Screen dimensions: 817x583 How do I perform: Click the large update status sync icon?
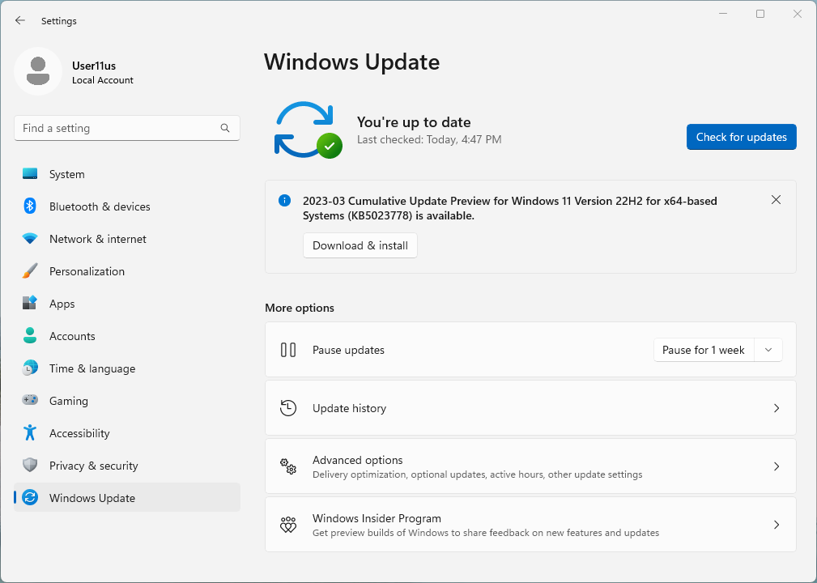pyautogui.click(x=308, y=130)
